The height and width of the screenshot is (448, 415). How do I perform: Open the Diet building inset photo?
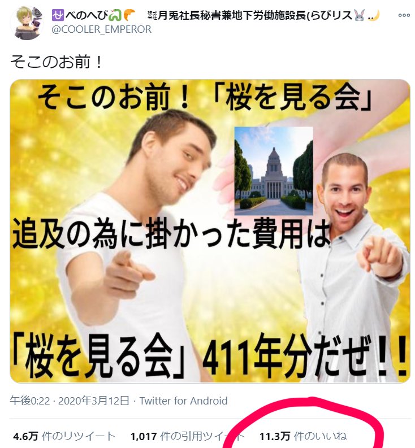(274, 171)
